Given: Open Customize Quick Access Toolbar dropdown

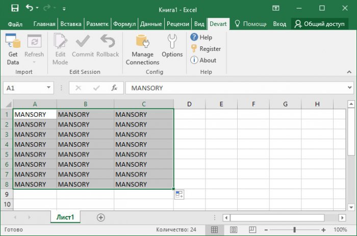Looking at the screenshot, I should (x=64, y=9).
